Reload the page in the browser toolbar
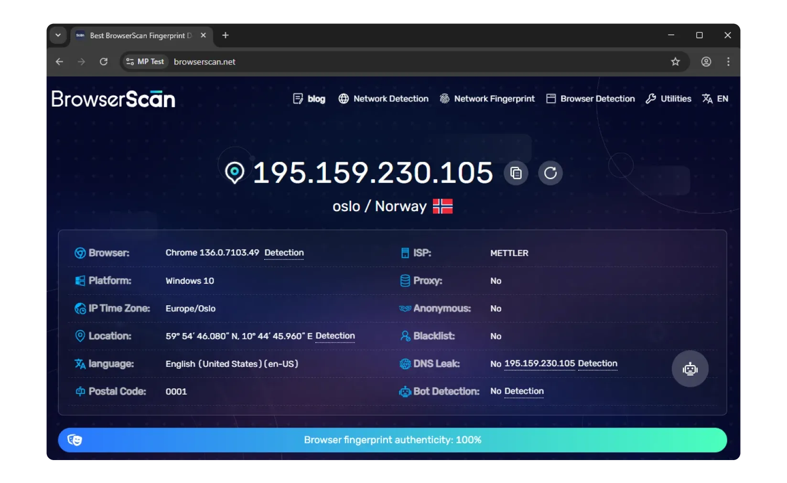This screenshot has height=483, width=787. click(104, 62)
